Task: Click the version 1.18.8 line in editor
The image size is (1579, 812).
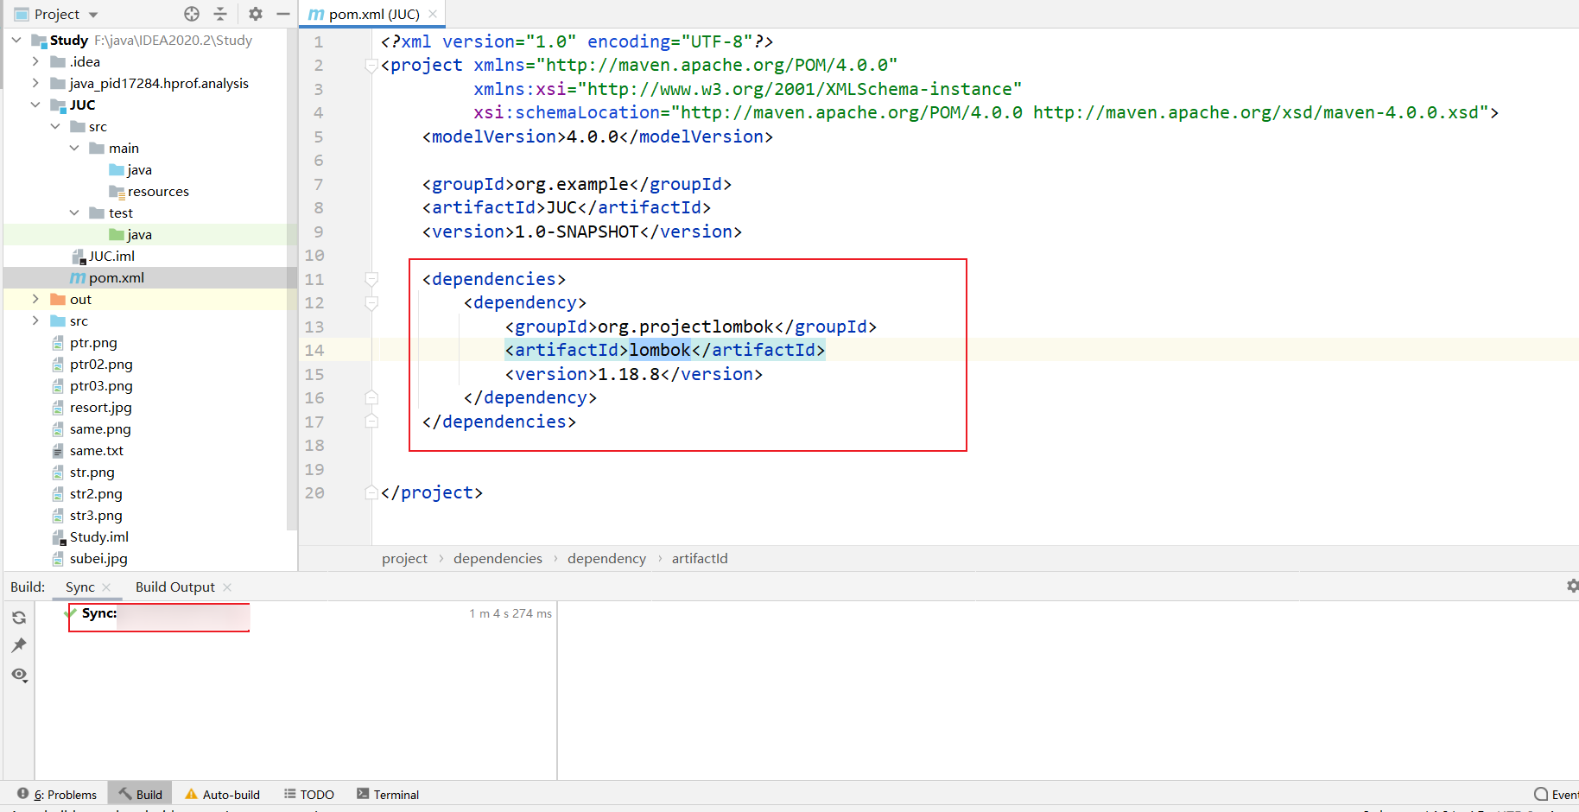Action: 633,374
